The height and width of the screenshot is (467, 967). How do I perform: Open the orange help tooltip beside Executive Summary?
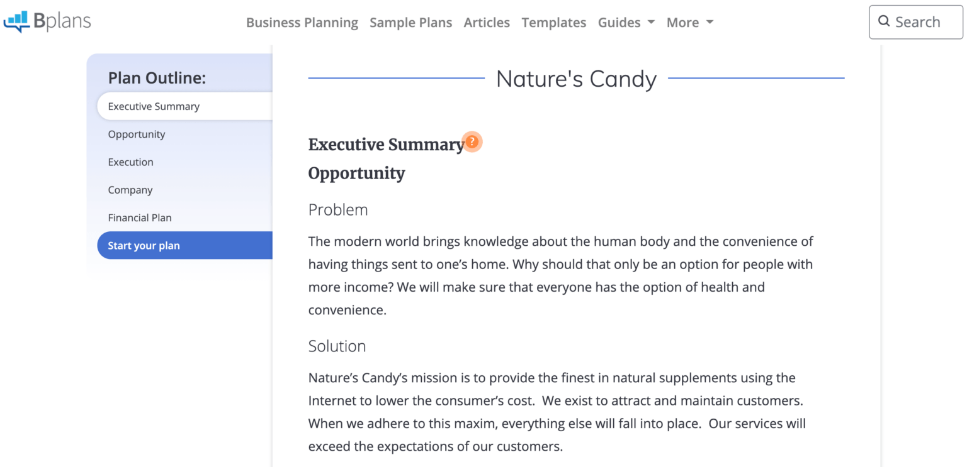coord(472,142)
